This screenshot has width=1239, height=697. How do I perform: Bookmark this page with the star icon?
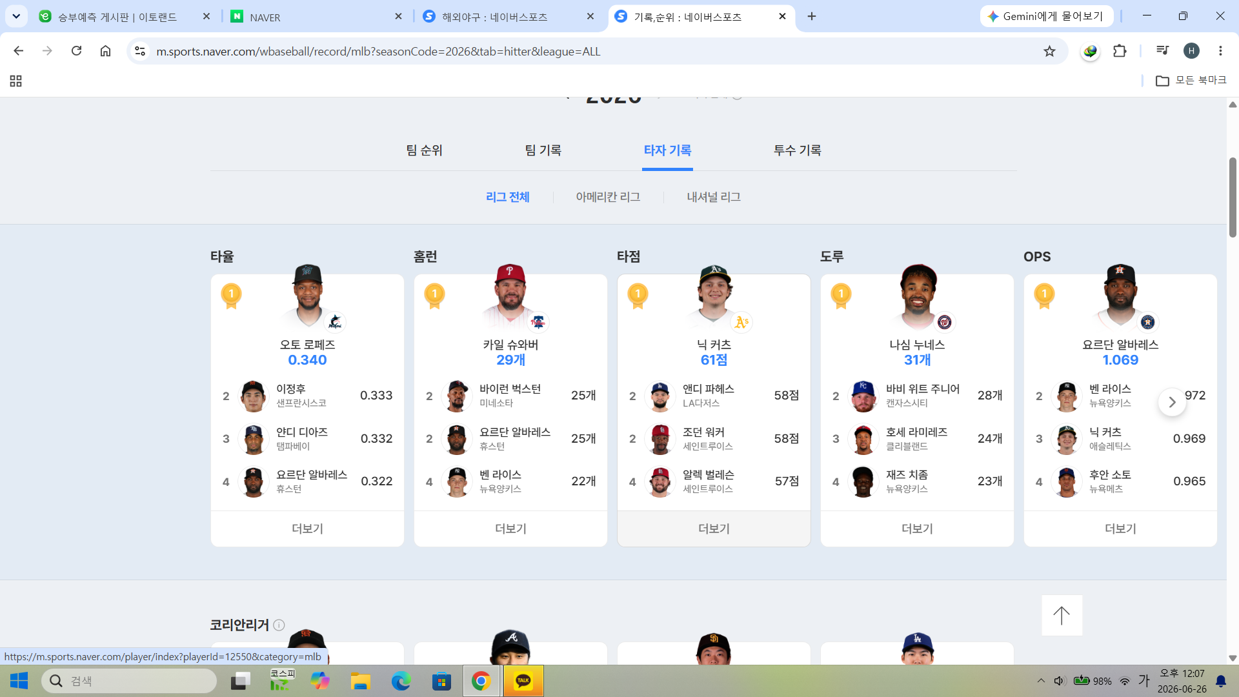click(1049, 51)
